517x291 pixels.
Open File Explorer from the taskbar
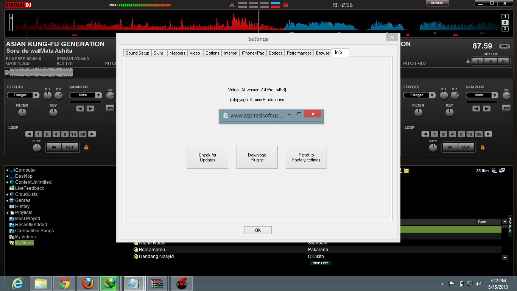[x=41, y=283]
